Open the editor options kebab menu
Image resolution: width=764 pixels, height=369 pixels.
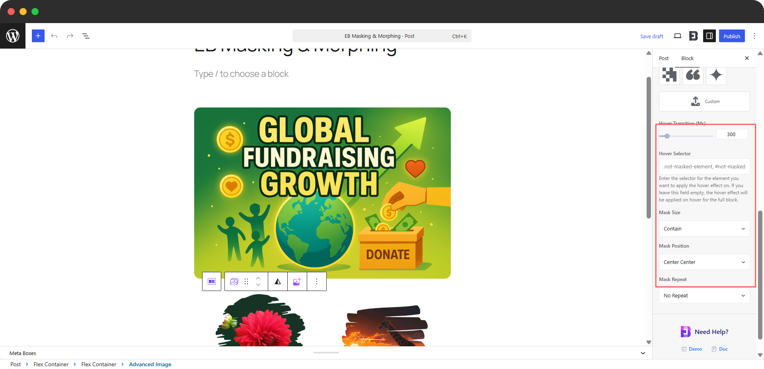click(x=754, y=36)
